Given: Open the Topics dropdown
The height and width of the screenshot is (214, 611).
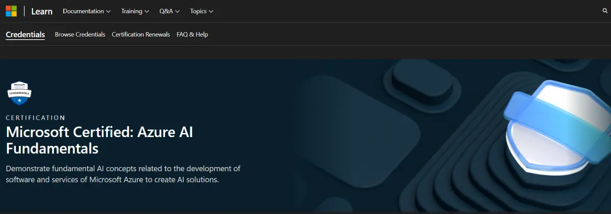Looking at the screenshot, I should [202, 11].
